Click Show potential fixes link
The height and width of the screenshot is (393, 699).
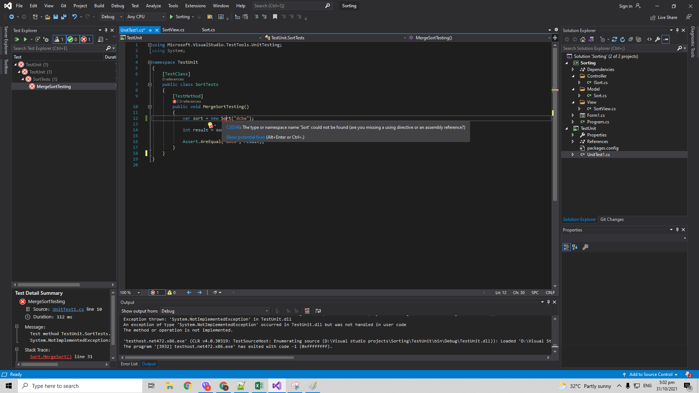pyautogui.click(x=246, y=137)
